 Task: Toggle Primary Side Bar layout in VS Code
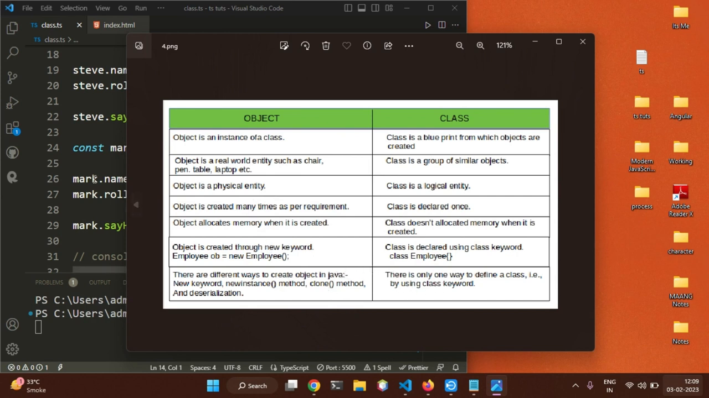pos(348,8)
